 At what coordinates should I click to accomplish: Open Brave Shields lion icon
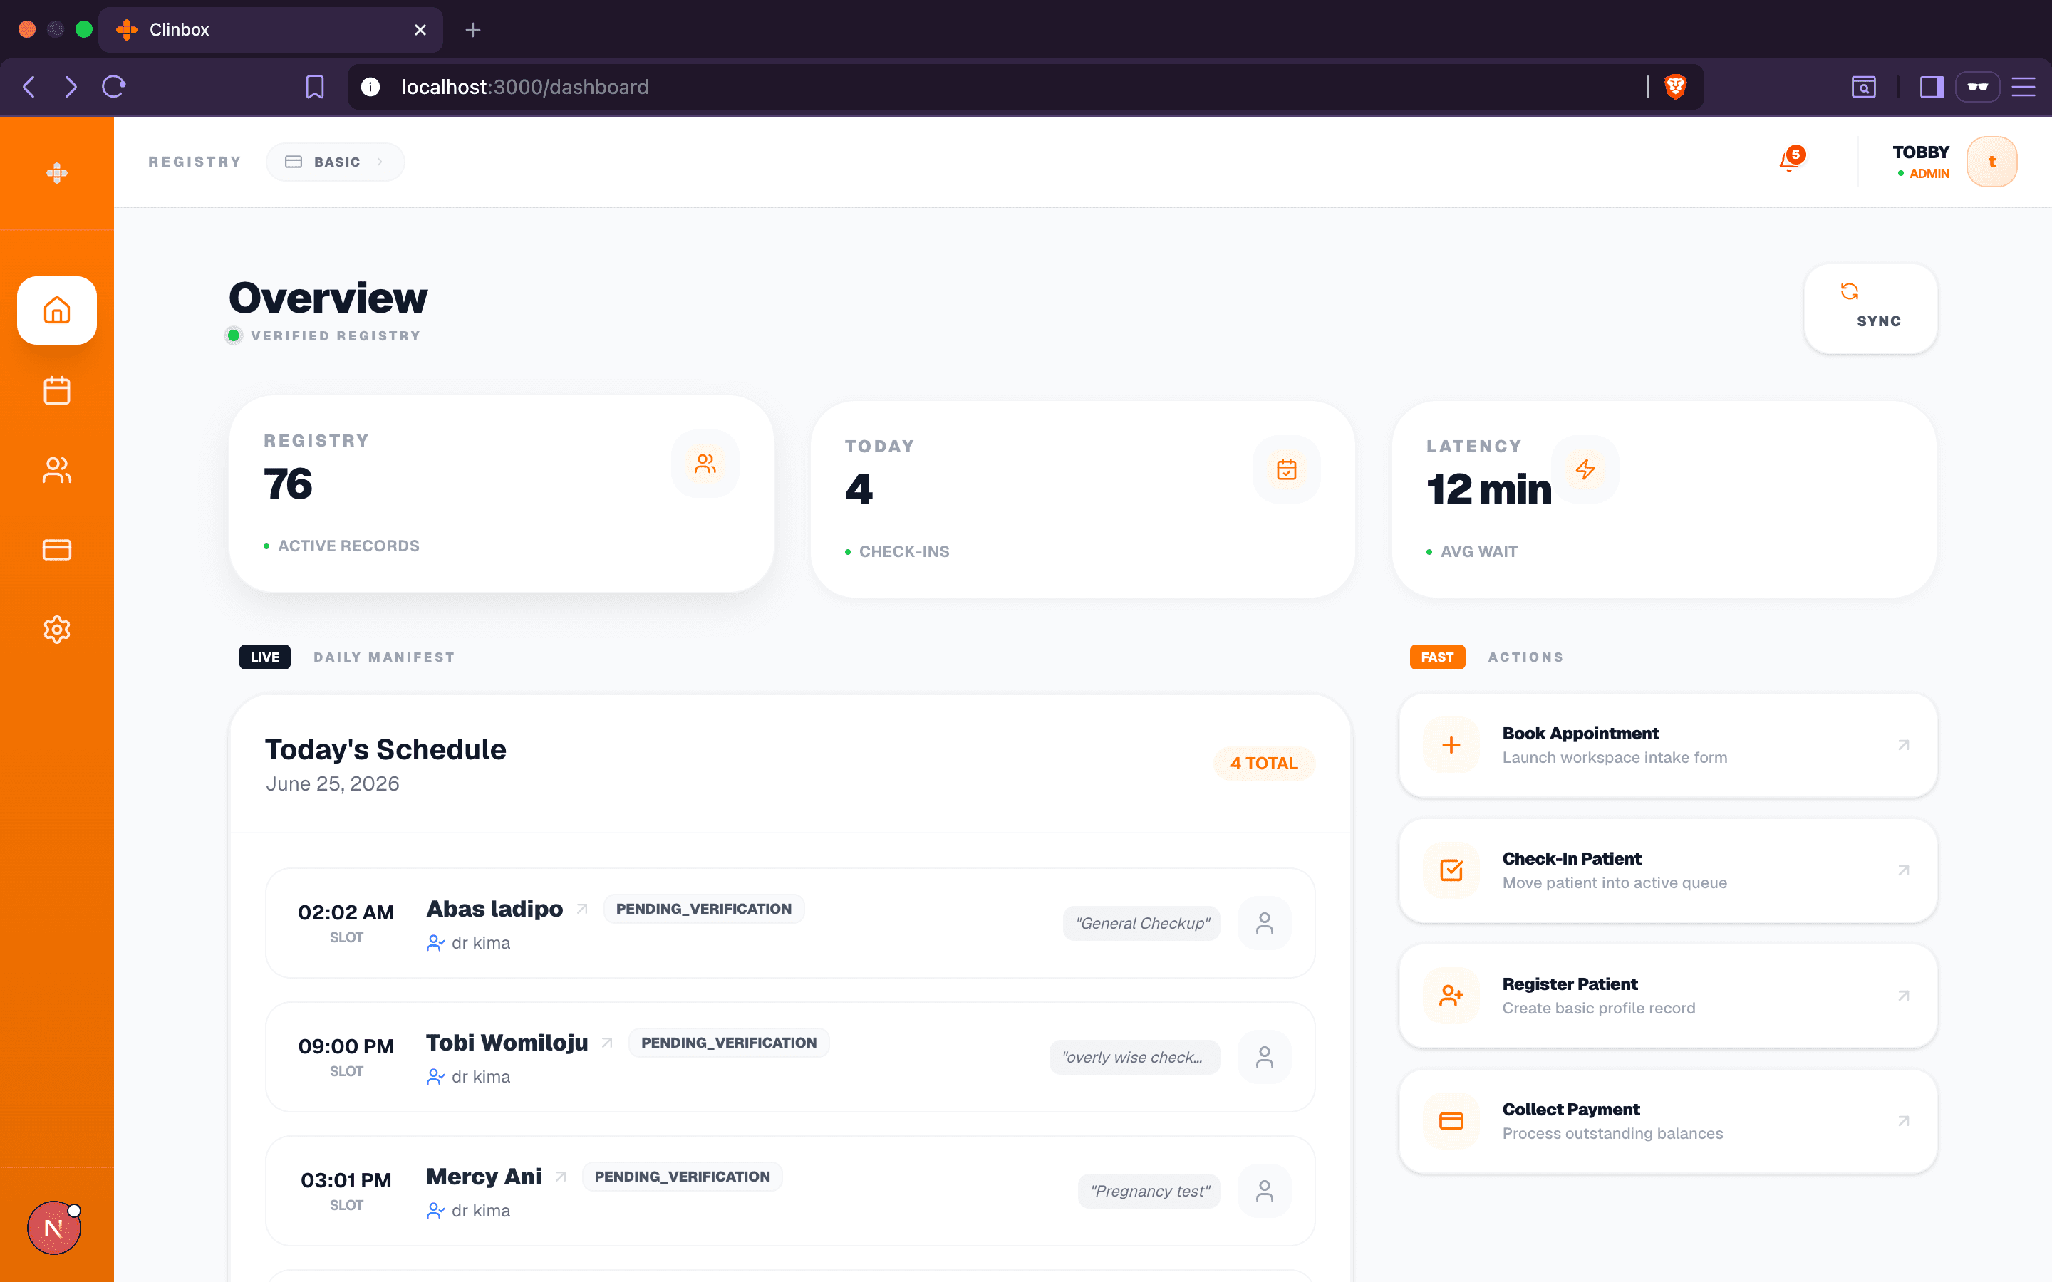tap(1676, 86)
